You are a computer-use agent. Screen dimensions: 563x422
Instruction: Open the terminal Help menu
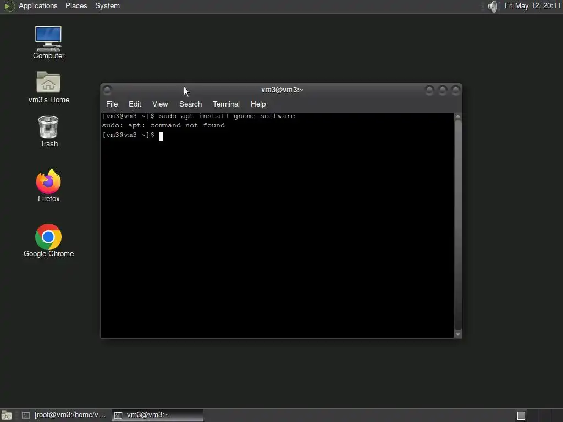click(x=258, y=104)
